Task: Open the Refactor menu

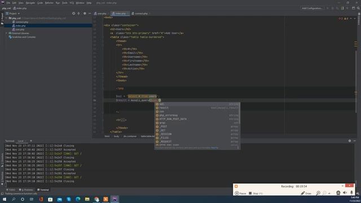Action: (49, 3)
